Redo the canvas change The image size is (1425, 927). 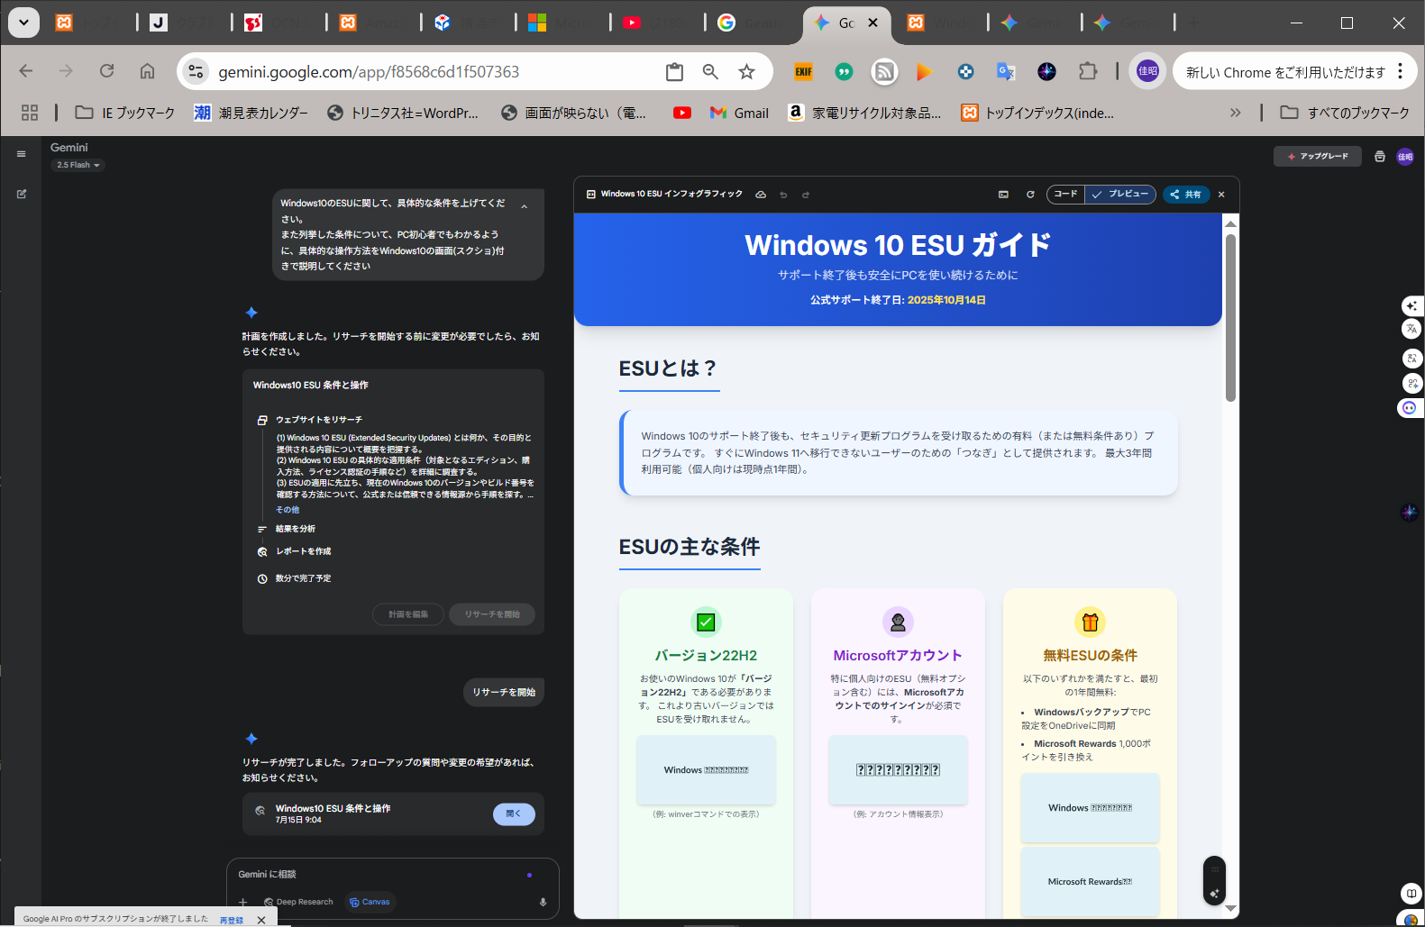tap(806, 195)
